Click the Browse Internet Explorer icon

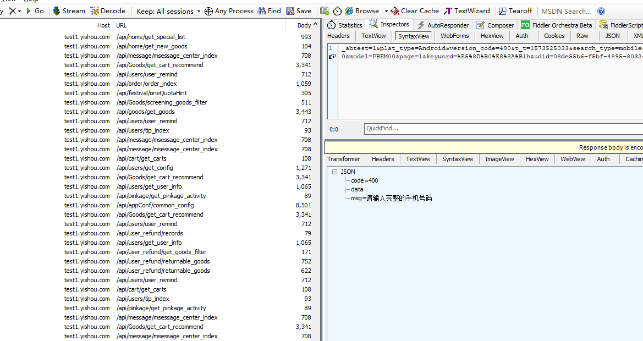(x=349, y=11)
